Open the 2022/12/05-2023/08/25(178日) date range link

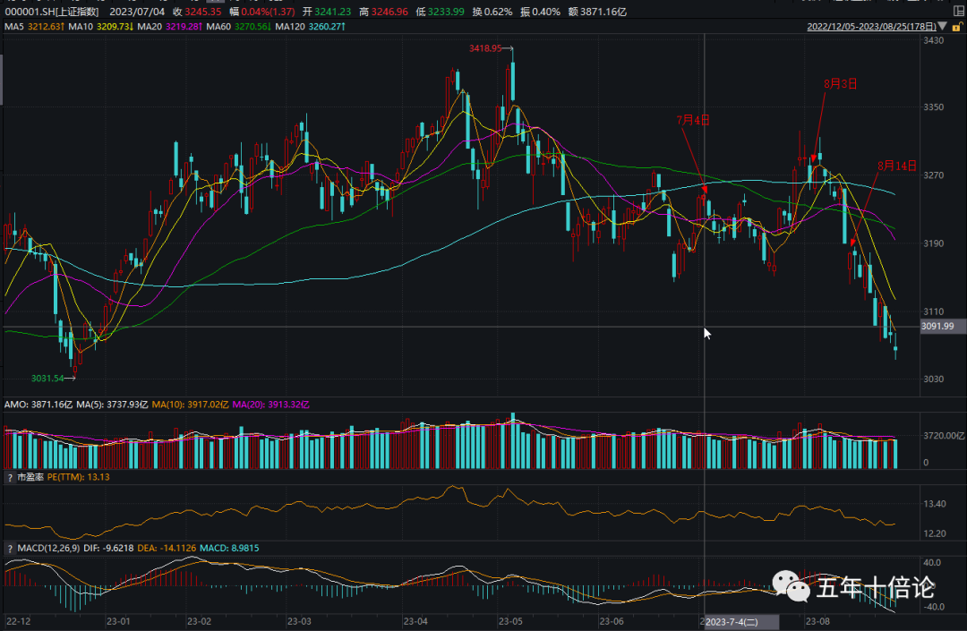tap(871, 27)
